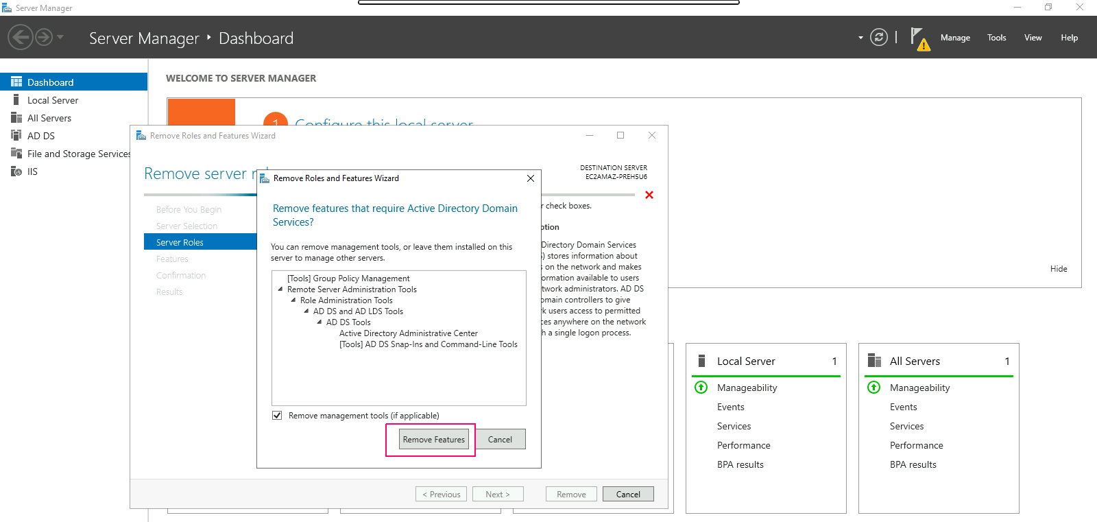Open the notifications flag with warning
This screenshot has height=522, width=1097.
point(919,39)
